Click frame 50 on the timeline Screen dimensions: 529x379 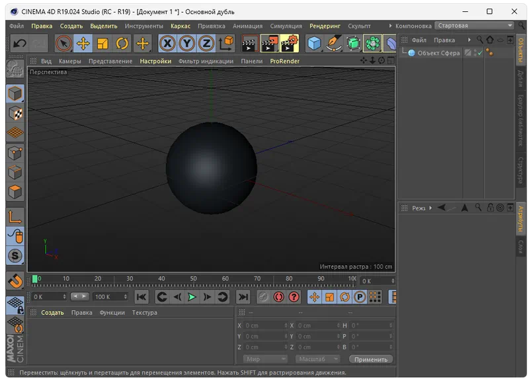193,278
